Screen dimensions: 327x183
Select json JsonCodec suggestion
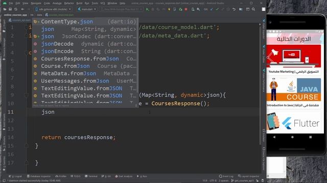[85, 37]
